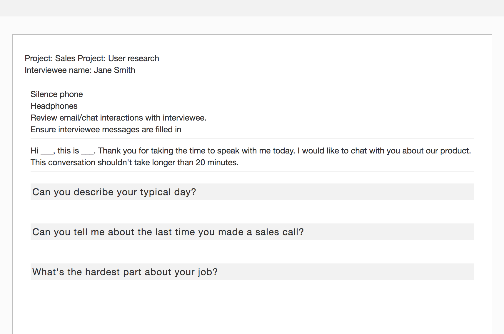Click the 'Interviewee name: Jane Smith' line
This screenshot has width=504, height=334.
pos(80,70)
